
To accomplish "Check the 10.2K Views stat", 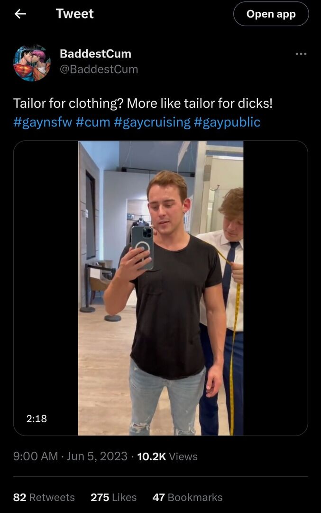I will (167, 456).
